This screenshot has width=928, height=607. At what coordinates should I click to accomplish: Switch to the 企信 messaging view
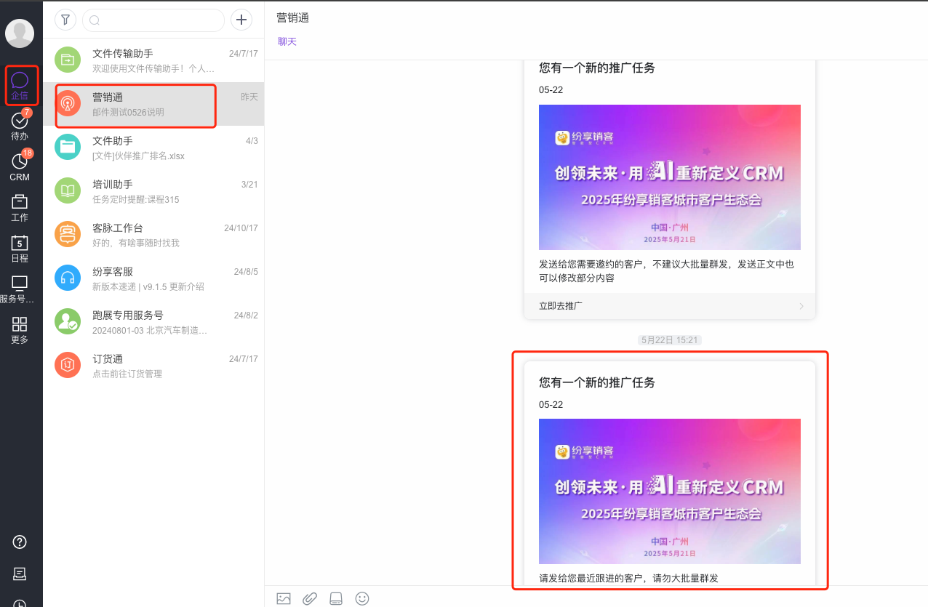coord(20,86)
